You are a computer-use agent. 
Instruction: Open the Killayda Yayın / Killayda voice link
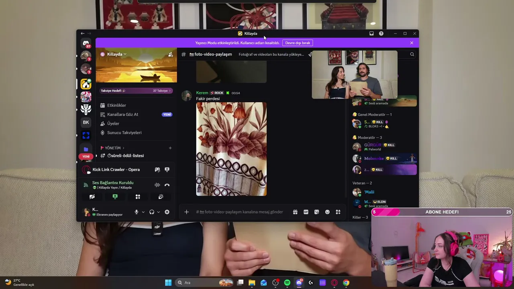[114, 188]
